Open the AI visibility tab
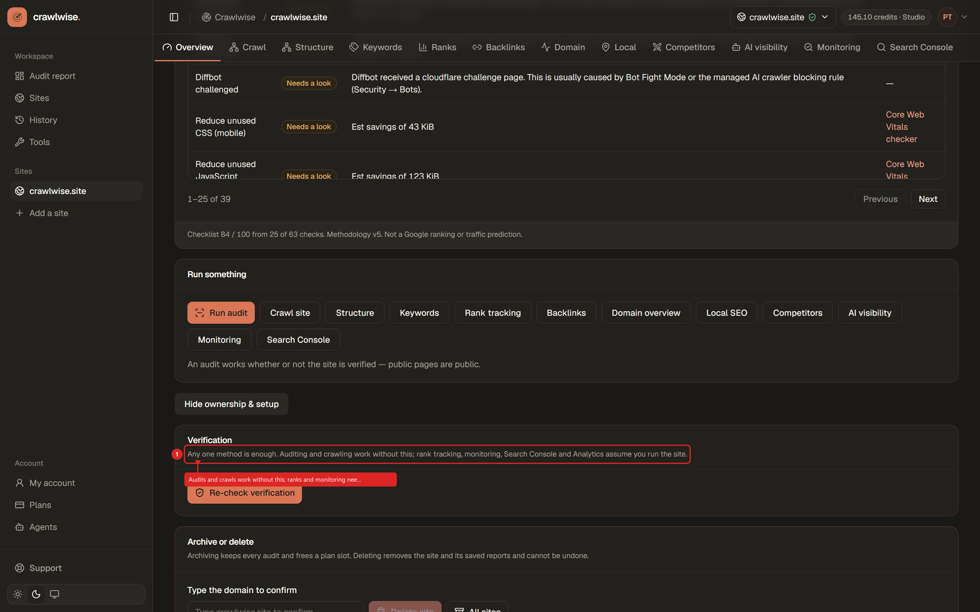This screenshot has width=980, height=612. click(760, 47)
